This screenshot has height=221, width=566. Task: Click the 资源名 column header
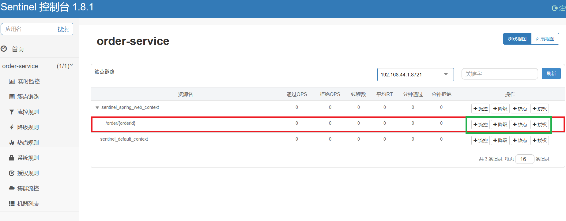(x=186, y=94)
